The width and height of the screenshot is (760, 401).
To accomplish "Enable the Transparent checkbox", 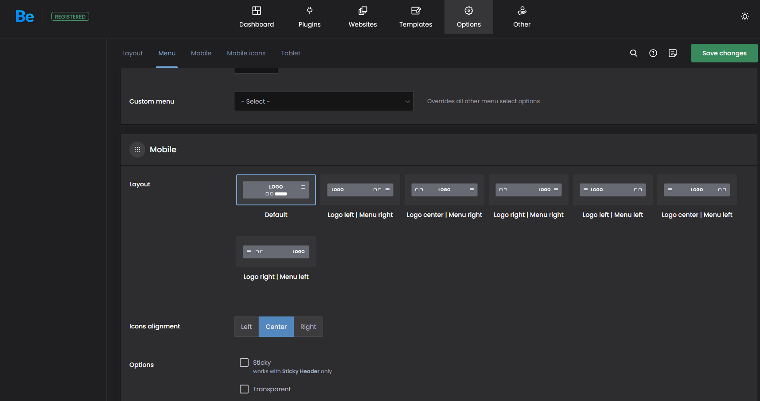I will click(x=244, y=389).
